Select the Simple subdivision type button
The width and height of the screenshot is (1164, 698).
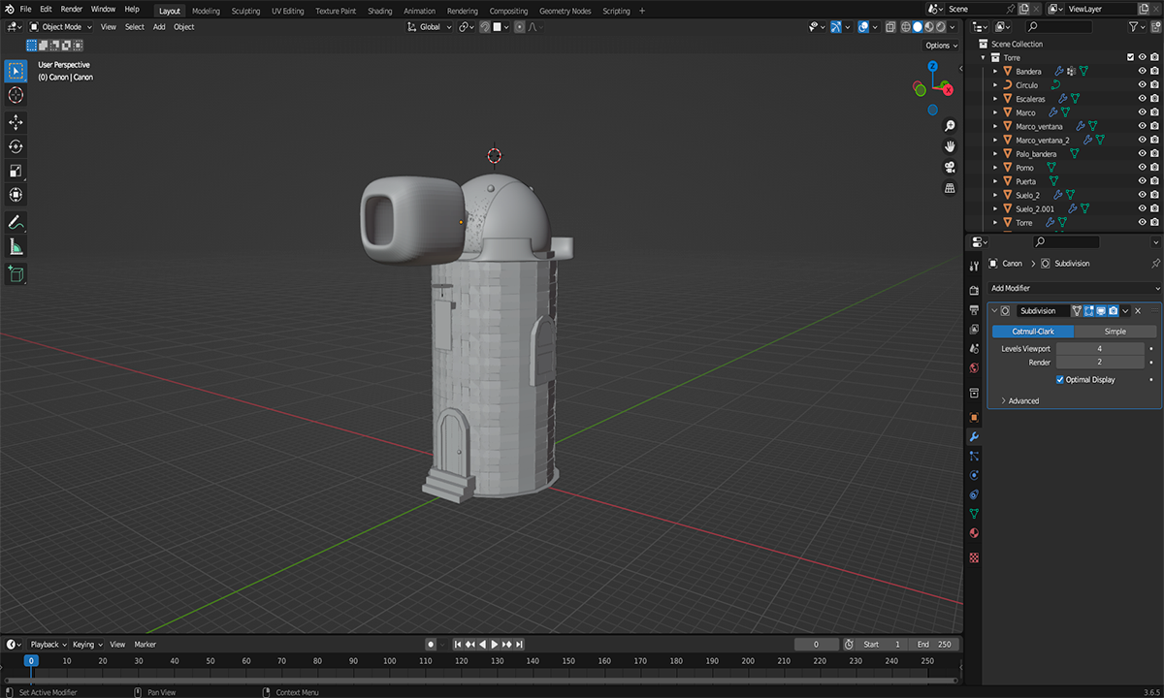tap(1115, 332)
